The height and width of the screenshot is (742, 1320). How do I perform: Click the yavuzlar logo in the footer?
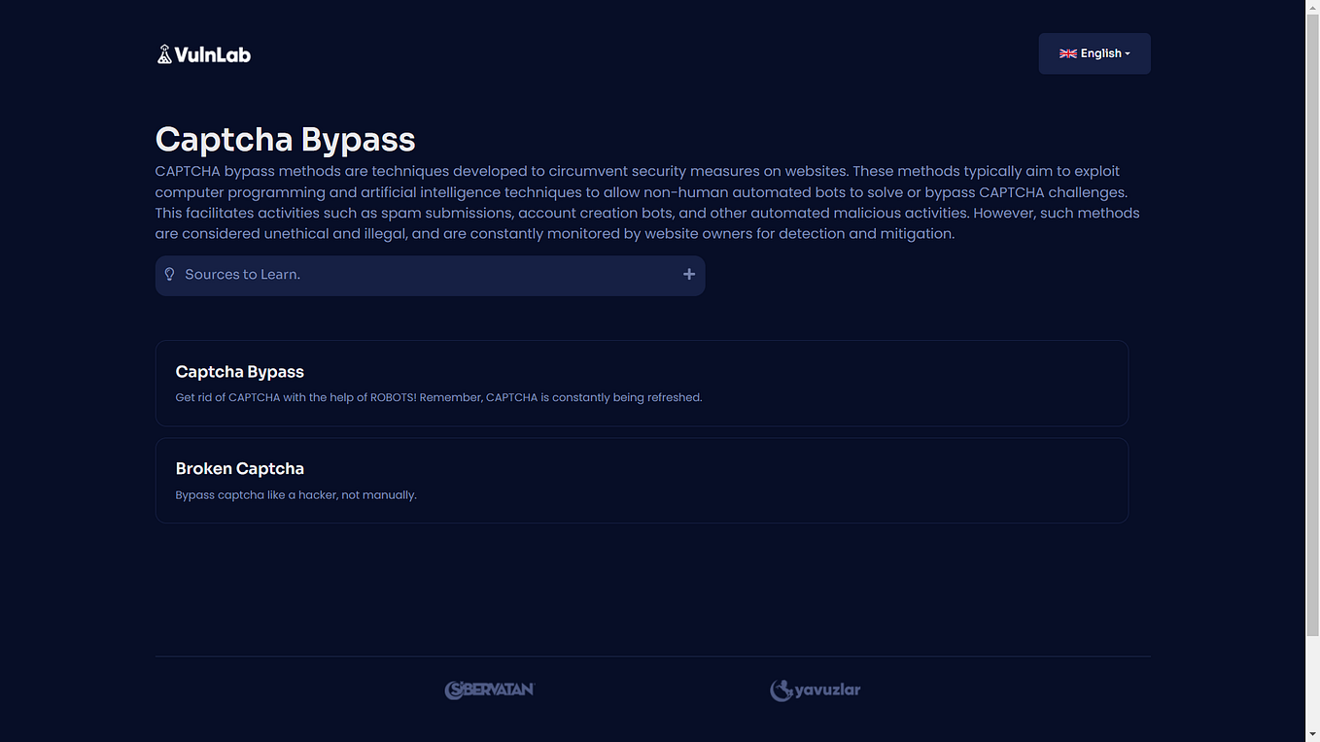[816, 690]
